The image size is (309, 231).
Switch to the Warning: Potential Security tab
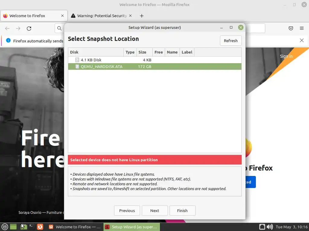101,16
